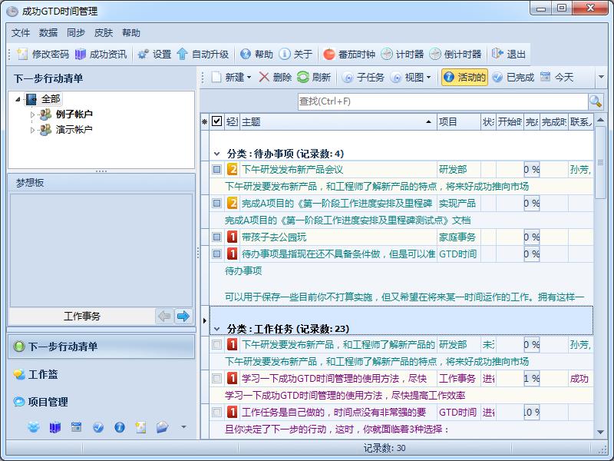
Task: Switch to the 工作篮 panel
Action: pos(43,374)
